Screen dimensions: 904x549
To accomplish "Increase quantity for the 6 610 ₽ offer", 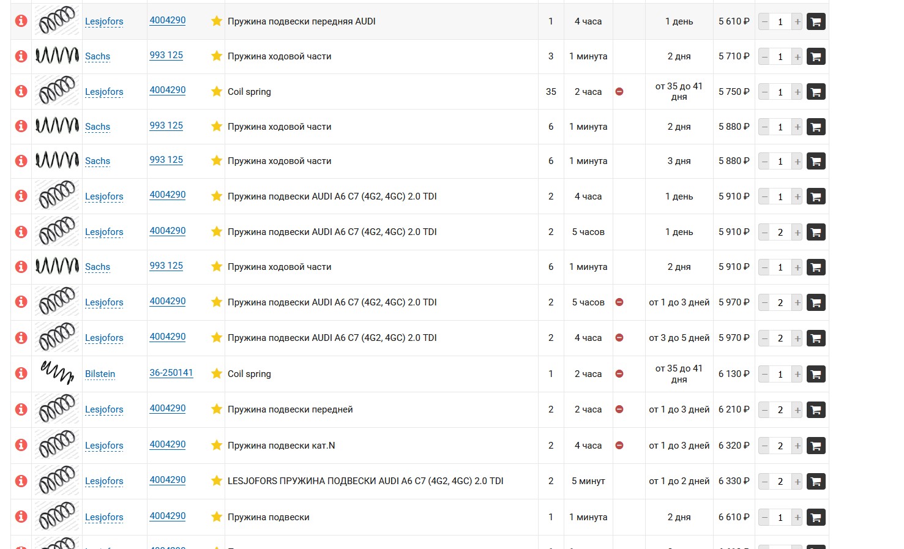I will [797, 517].
